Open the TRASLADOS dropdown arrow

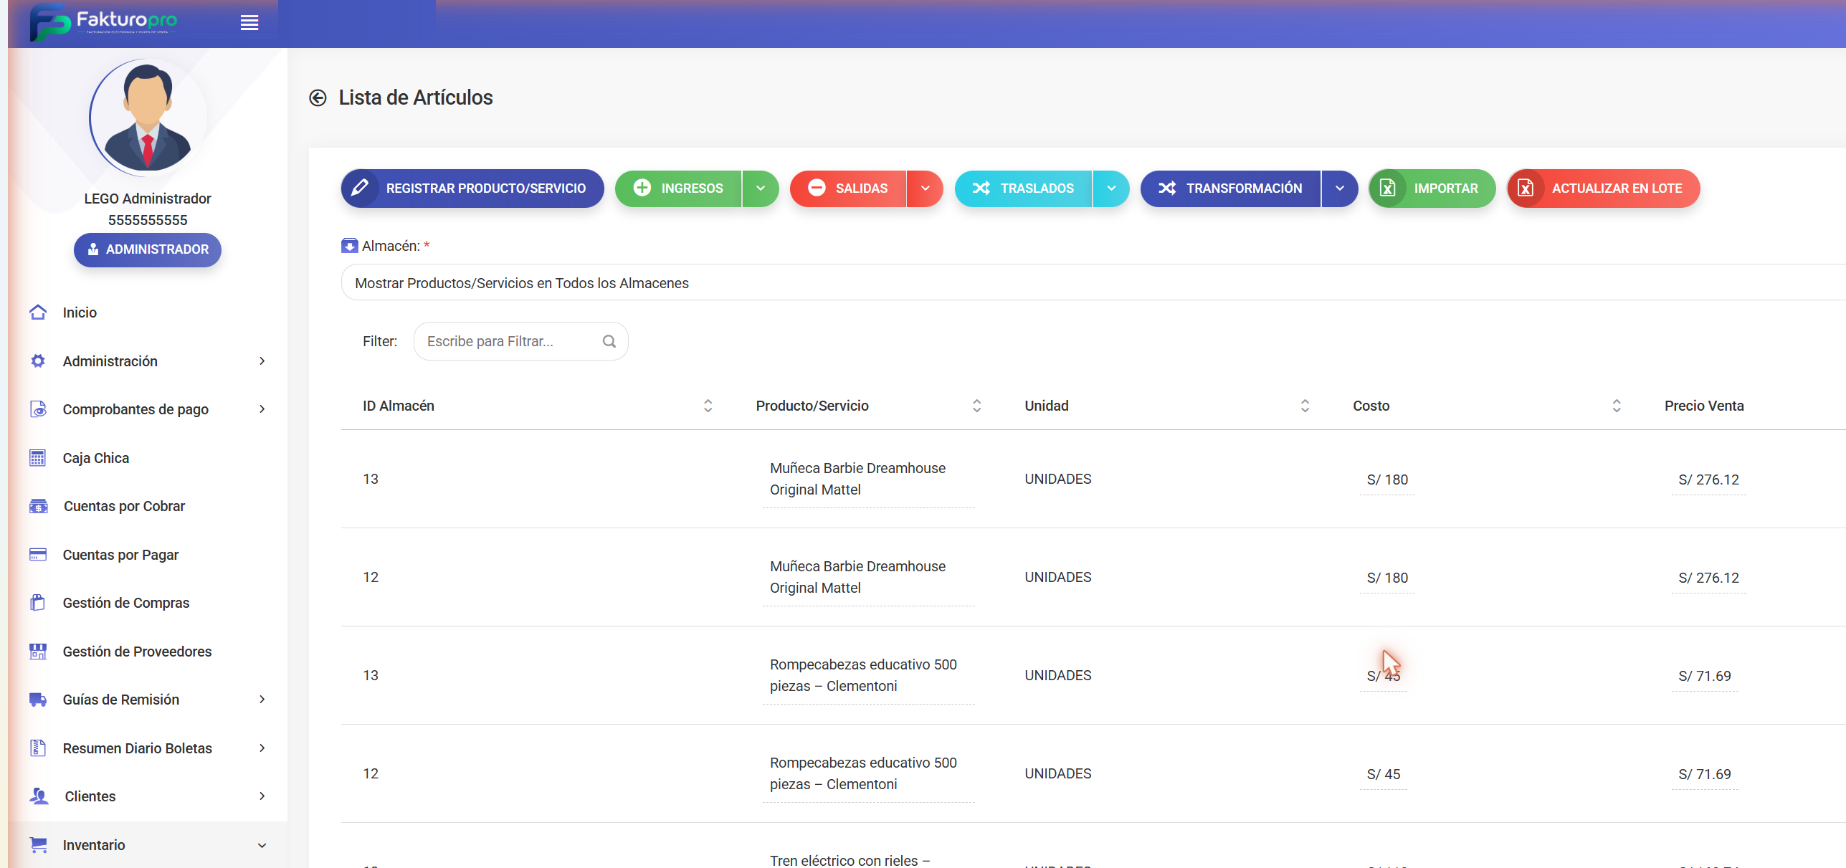click(x=1111, y=189)
